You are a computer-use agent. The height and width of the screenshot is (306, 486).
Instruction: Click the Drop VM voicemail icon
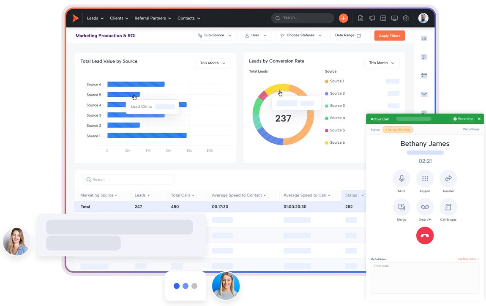tap(425, 207)
